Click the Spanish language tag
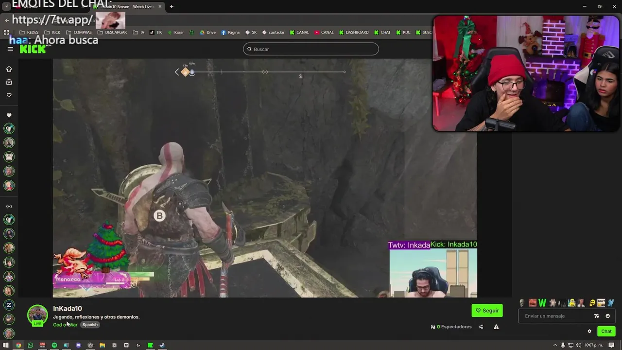 click(90, 325)
